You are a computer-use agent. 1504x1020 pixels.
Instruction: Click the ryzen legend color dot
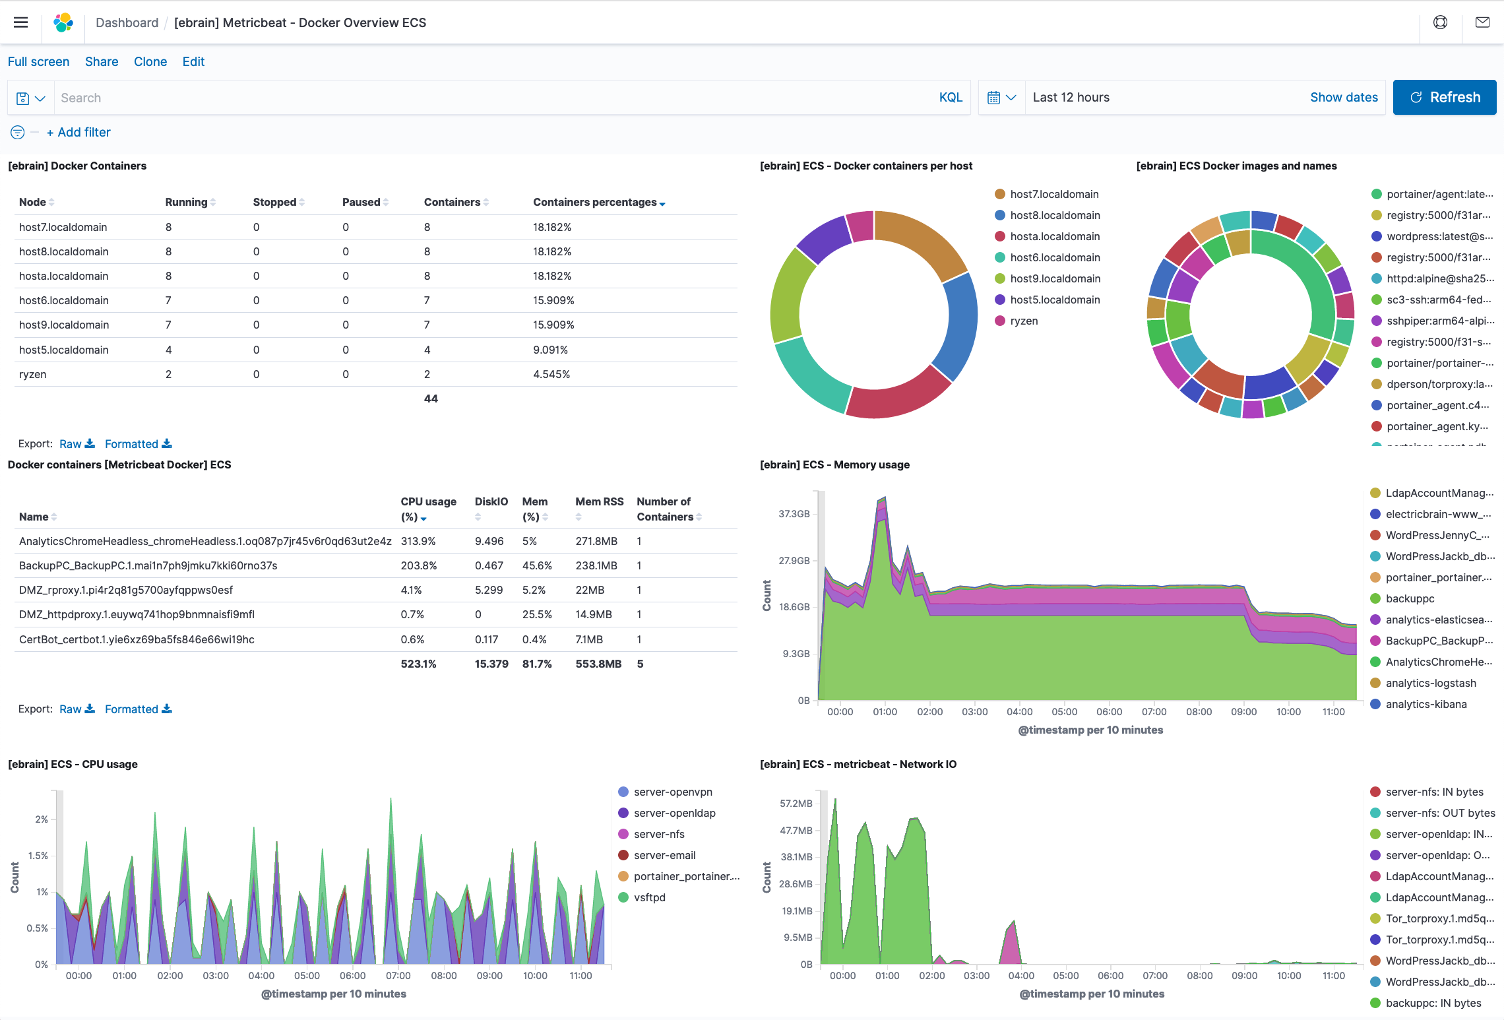coord(999,321)
